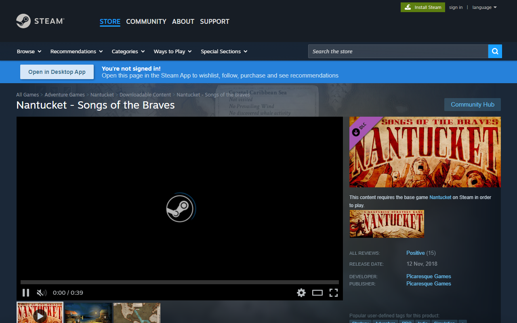Open the Recommendations dropdown
Screen dimensions: 517x323
point(76,51)
